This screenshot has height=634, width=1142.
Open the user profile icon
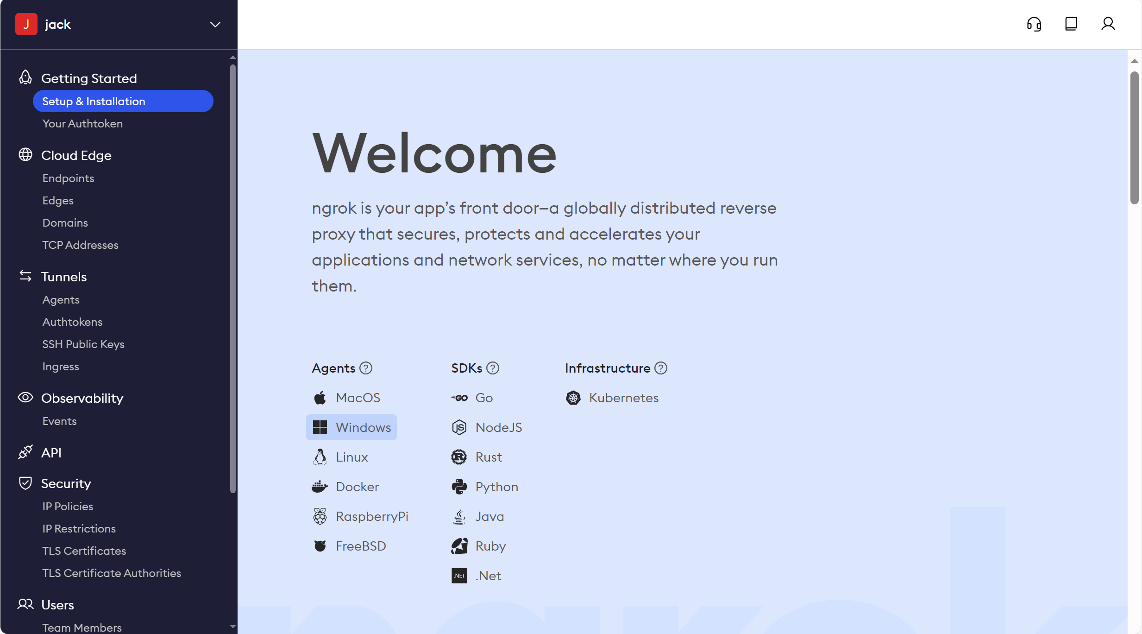[1108, 24]
